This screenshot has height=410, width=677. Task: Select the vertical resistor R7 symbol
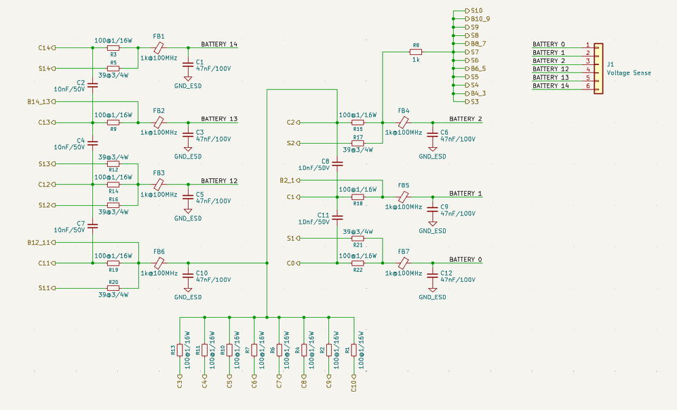tap(254, 350)
